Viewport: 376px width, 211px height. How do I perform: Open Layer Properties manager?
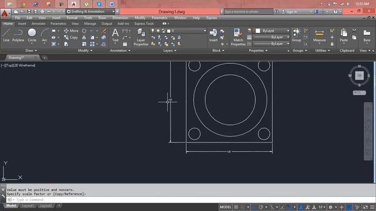tap(141, 37)
